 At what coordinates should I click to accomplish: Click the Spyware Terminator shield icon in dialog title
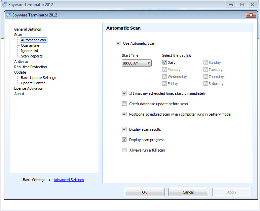(x=8, y=15)
